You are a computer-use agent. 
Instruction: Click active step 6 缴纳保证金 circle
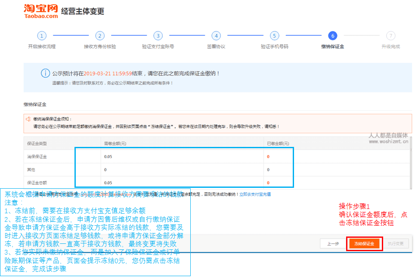(x=332, y=36)
